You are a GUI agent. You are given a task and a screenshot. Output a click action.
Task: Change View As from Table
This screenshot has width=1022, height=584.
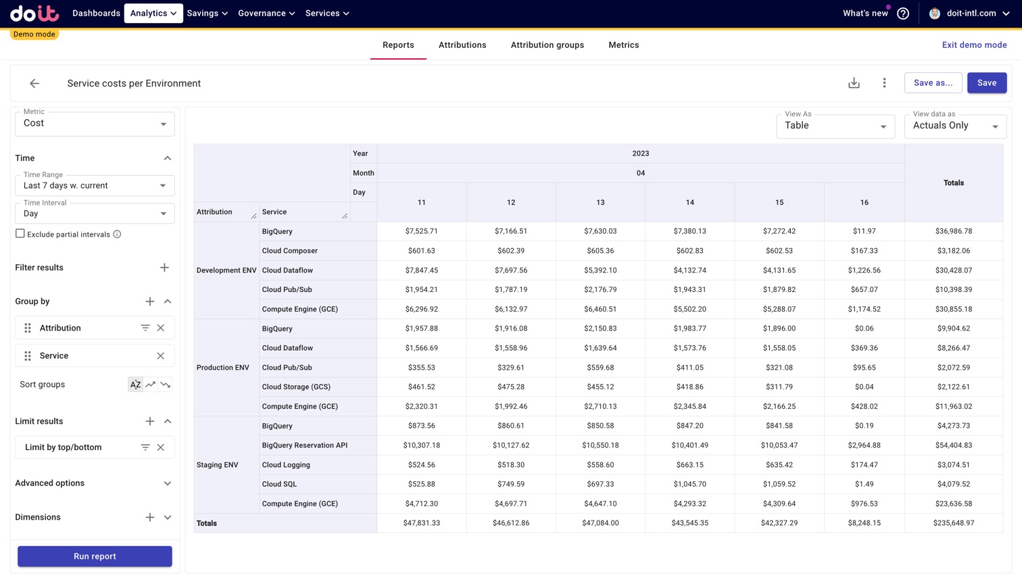click(x=835, y=126)
